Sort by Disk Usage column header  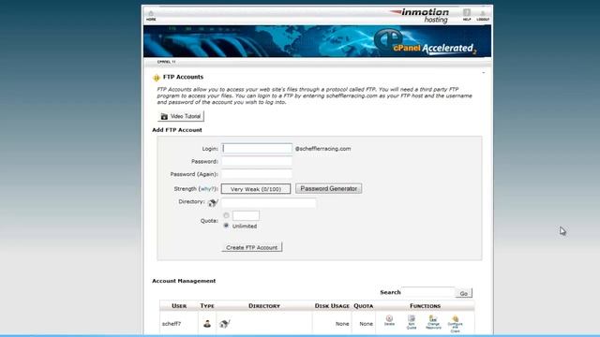[332, 306]
